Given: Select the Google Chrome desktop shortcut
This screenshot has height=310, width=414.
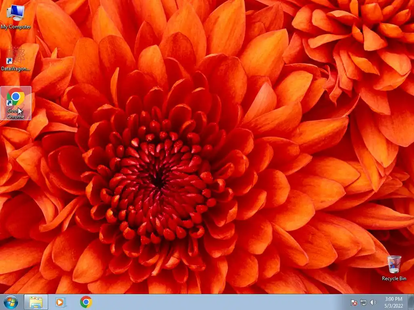Looking at the screenshot, I should pyautogui.click(x=16, y=103).
